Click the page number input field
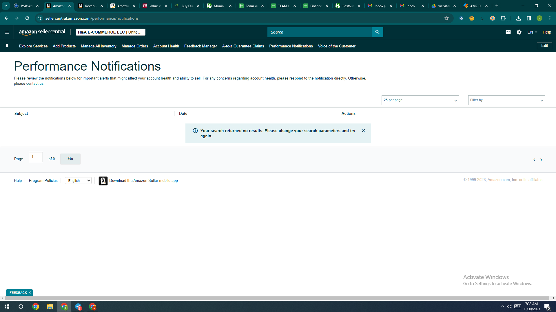Viewport: 556px width, 312px height. [36, 157]
